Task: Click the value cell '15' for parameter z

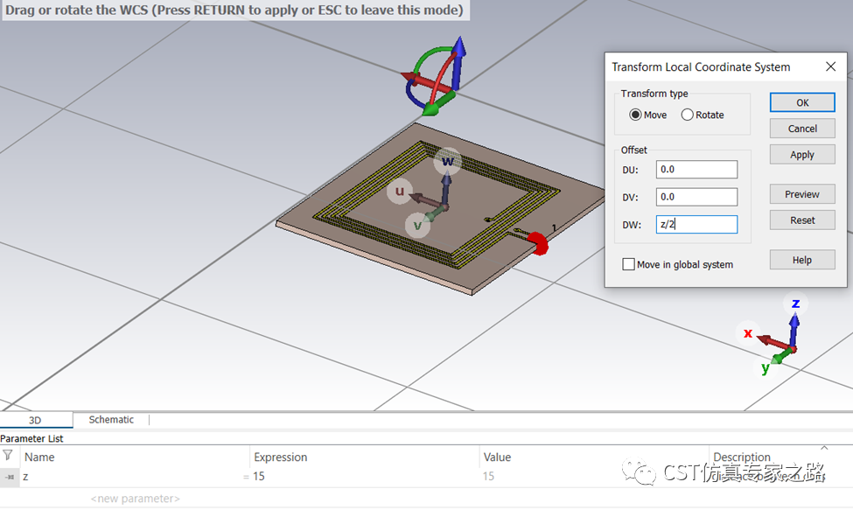Action: tap(594, 476)
